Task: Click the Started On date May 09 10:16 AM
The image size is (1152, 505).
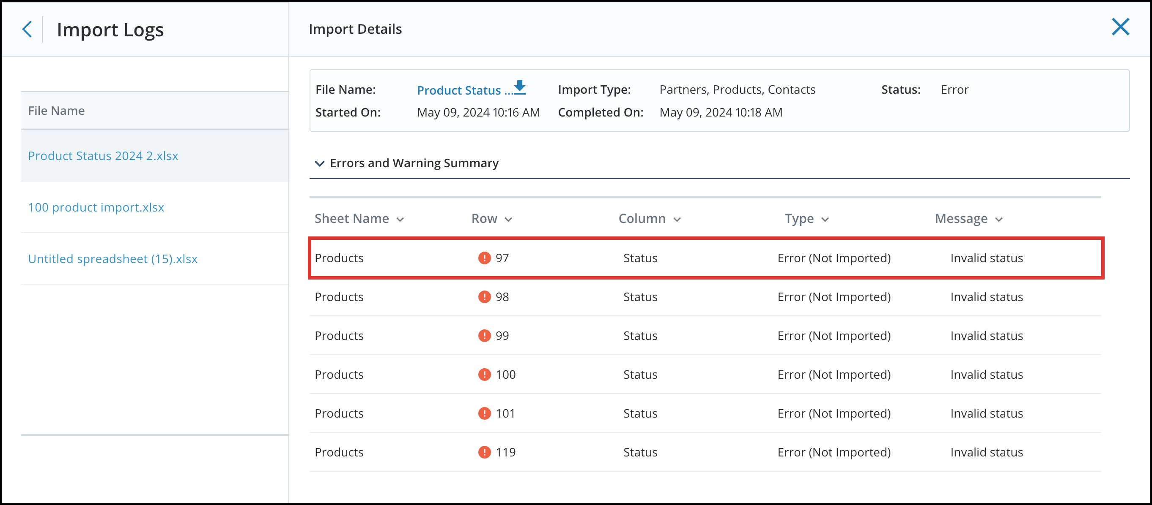Action: (478, 112)
